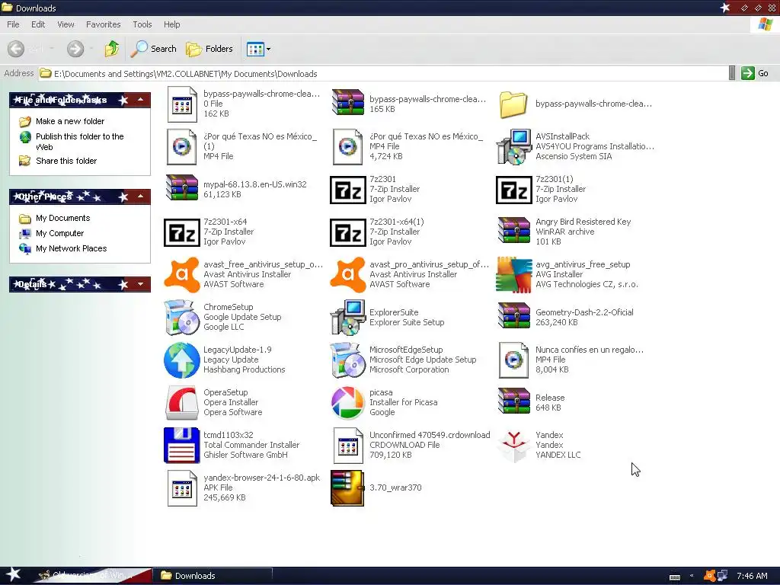Select the avg_antivirus_free_setup icon
Image resolution: width=780 pixels, height=585 pixels.
514,274
